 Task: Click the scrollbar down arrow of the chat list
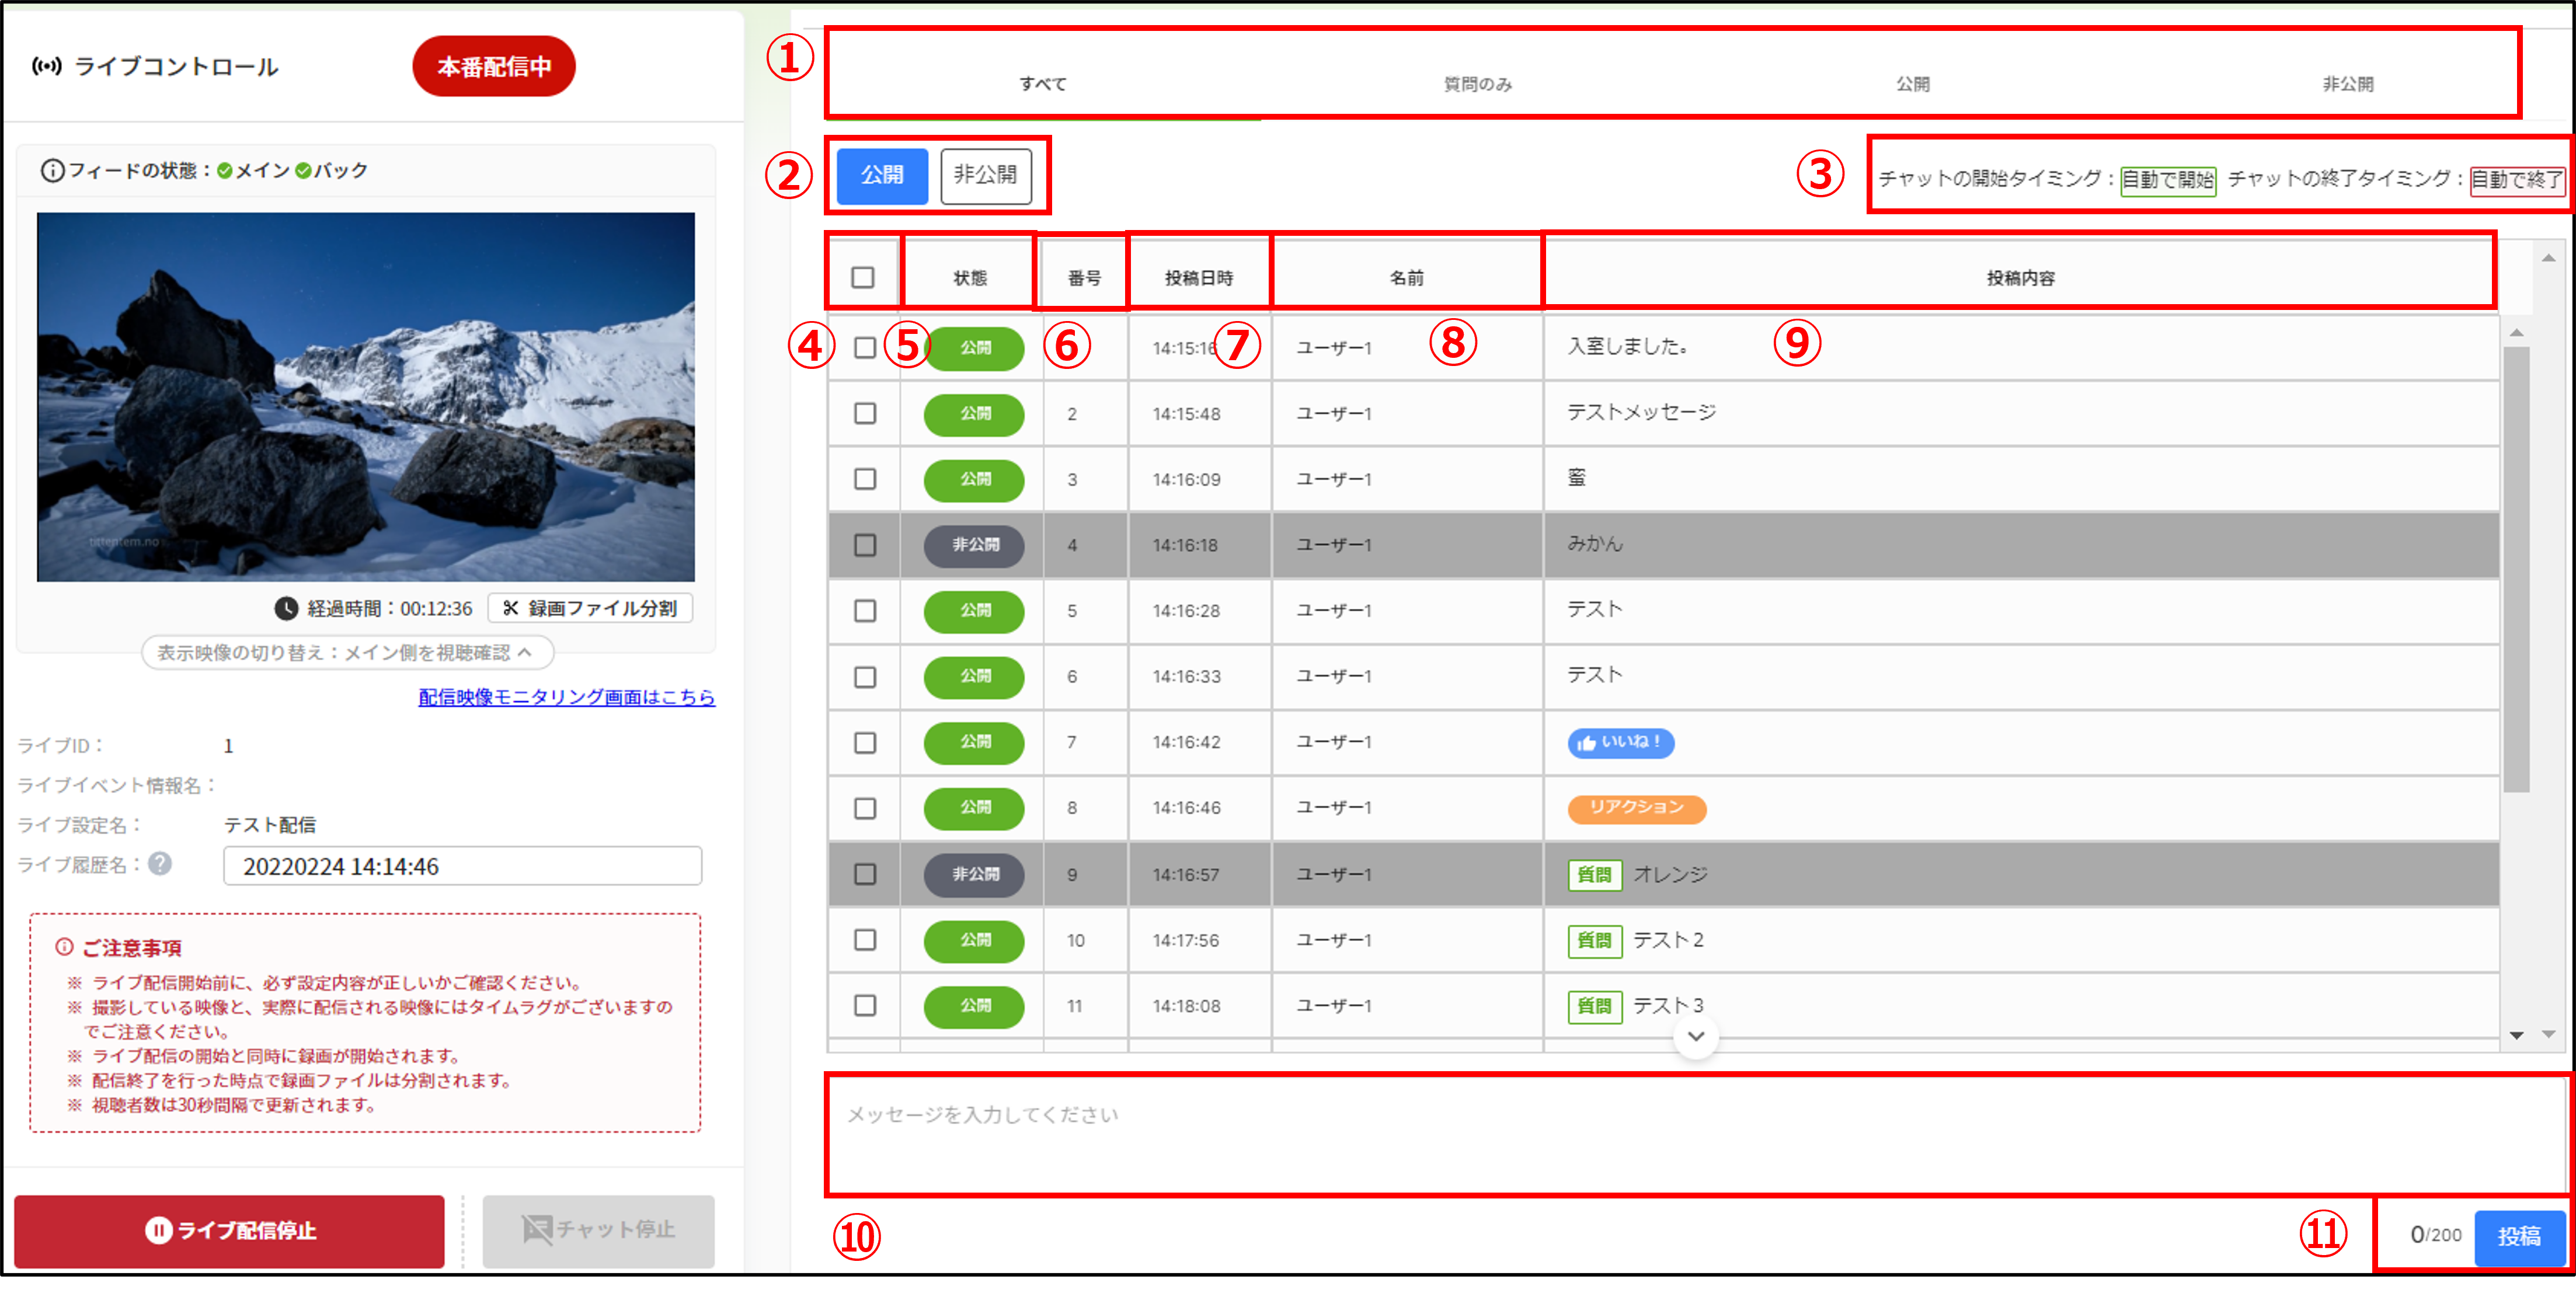(2516, 1035)
